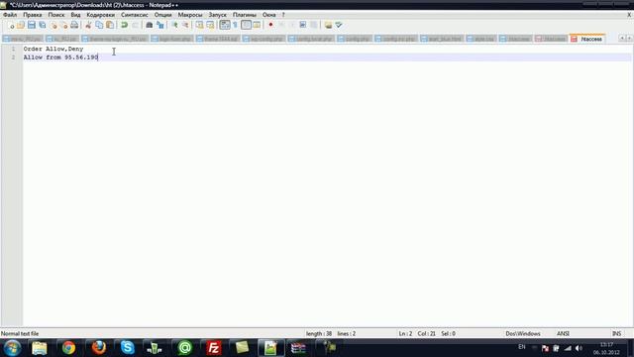634x357 pixels.
Task: Click the greyed Redo toolbar icon
Action: point(135,25)
